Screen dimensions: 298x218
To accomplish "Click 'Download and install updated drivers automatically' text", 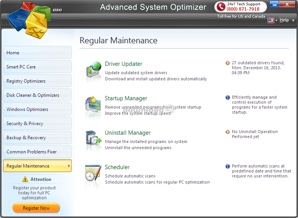I will [x=156, y=79].
